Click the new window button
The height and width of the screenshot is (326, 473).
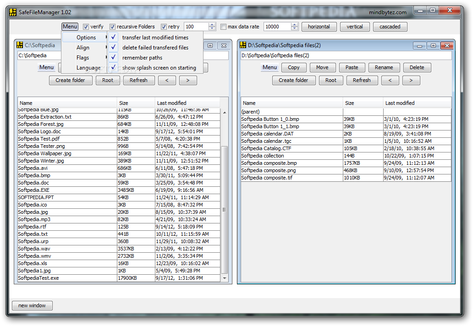(32, 305)
